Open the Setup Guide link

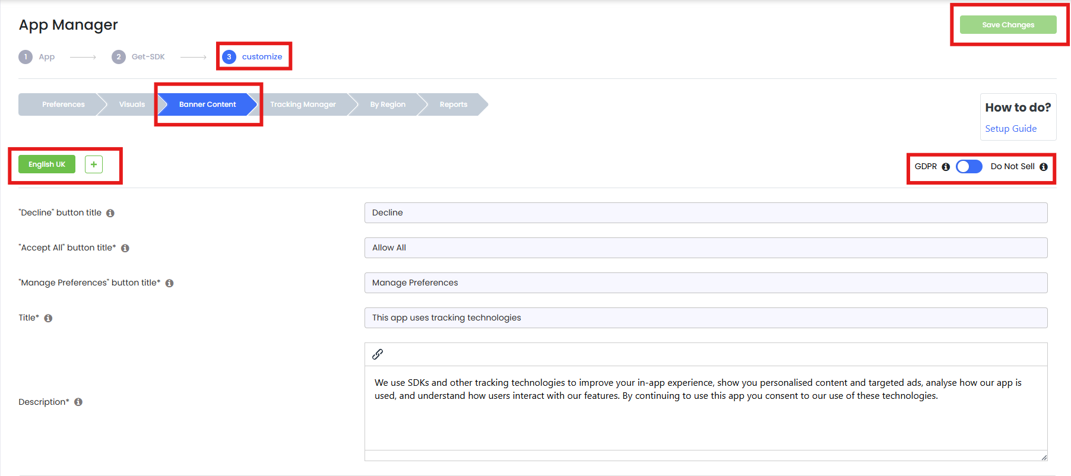pyautogui.click(x=1011, y=129)
